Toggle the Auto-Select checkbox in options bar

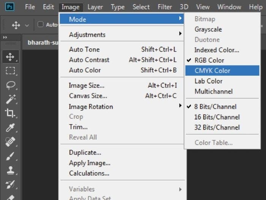point(41,25)
